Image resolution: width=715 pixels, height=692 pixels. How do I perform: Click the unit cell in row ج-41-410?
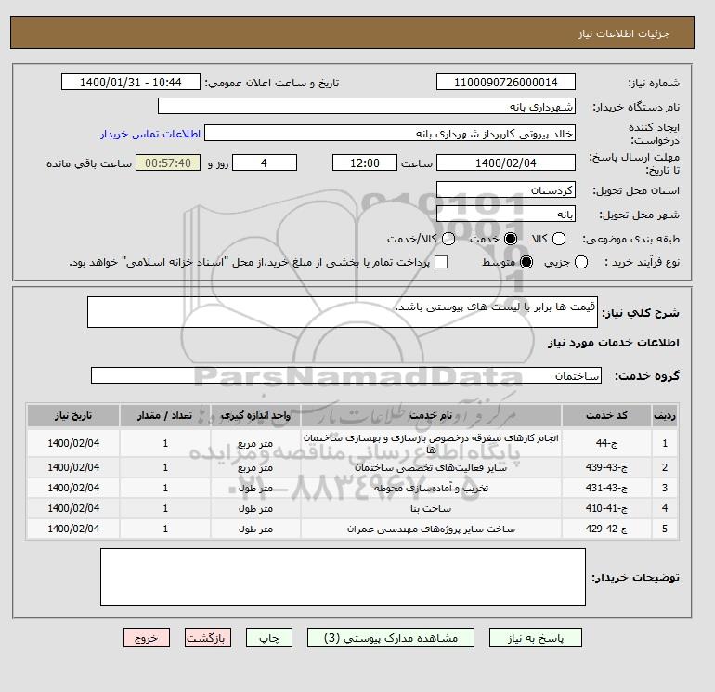coord(255,508)
